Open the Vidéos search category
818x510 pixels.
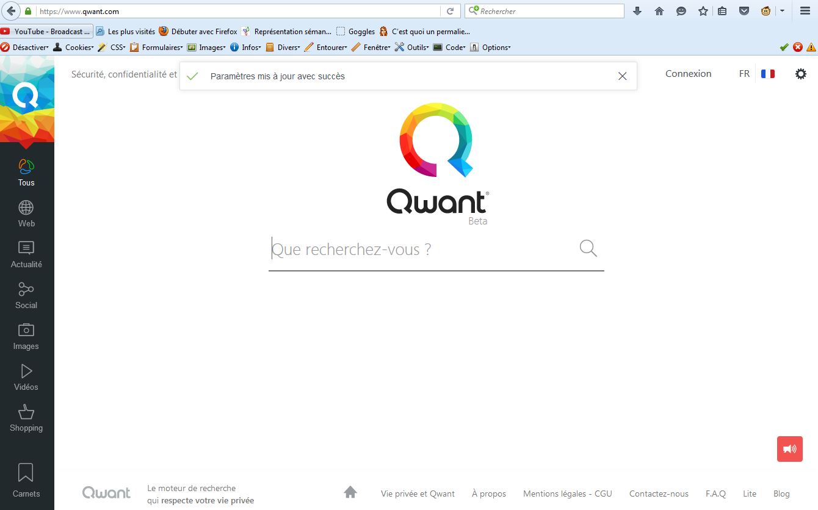pyautogui.click(x=26, y=377)
